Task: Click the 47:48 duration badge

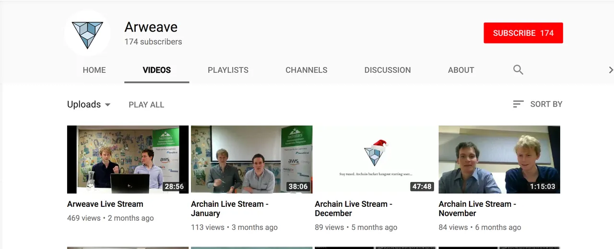Action: [x=422, y=186]
